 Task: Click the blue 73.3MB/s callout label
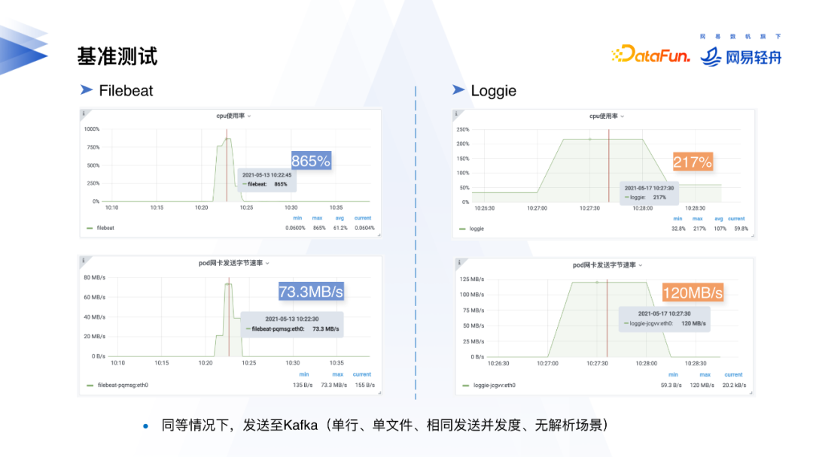311,292
